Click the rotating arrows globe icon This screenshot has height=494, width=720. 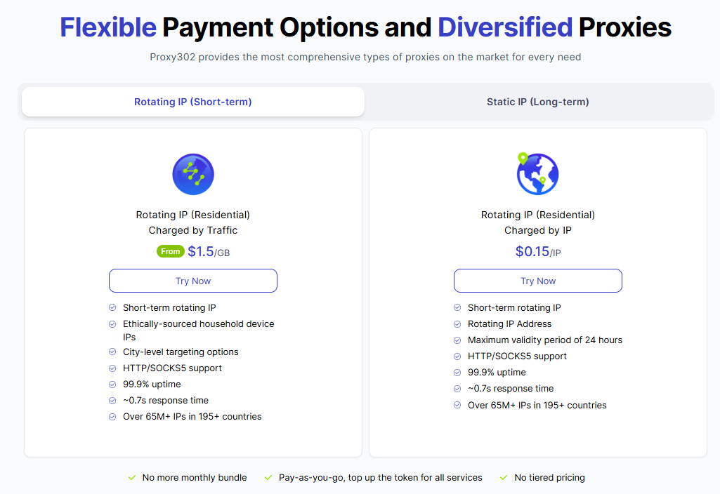point(193,174)
